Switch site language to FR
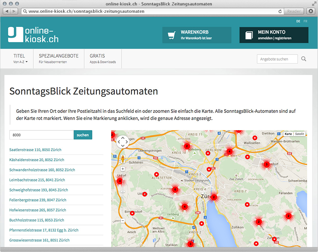Image resolution: width=318 pixels, height=252 pixels. [x=305, y=21]
